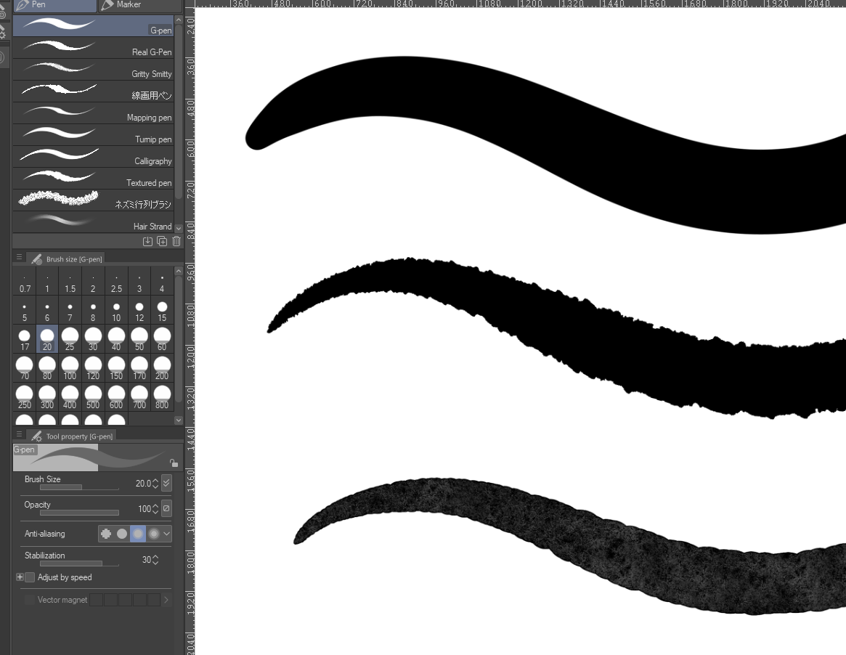Expand the Adjust by speed plus box
The image size is (846, 655).
20,577
